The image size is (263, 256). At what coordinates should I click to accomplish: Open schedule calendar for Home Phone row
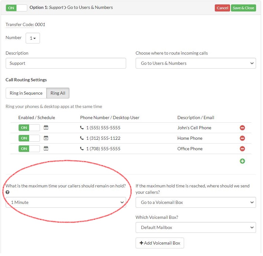pyautogui.click(x=46, y=138)
